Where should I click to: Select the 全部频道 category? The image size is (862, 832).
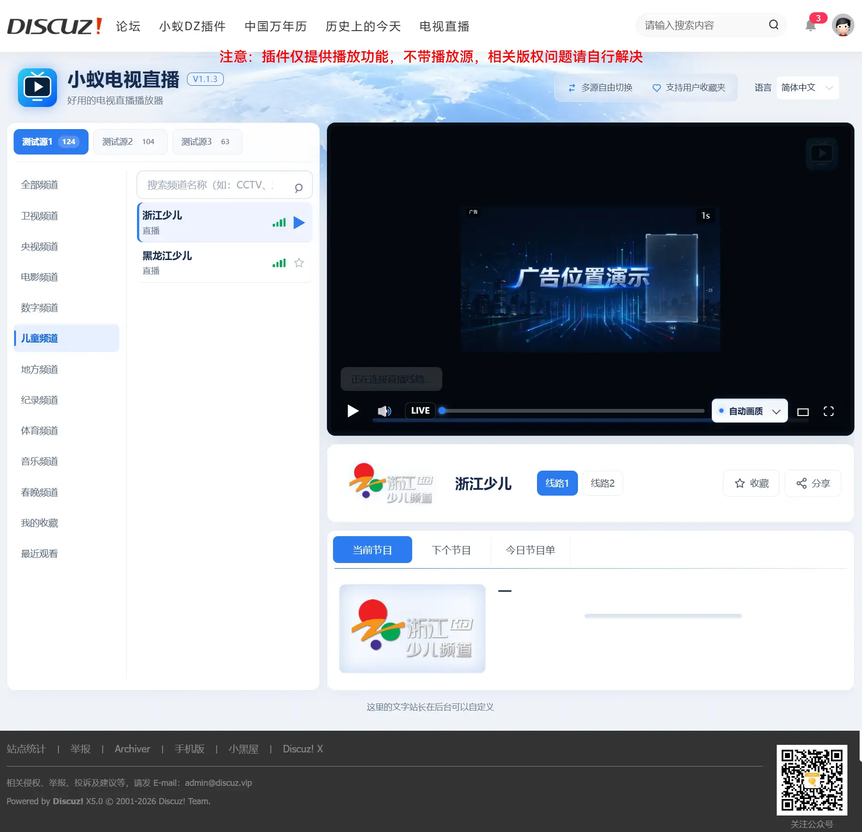coord(66,185)
